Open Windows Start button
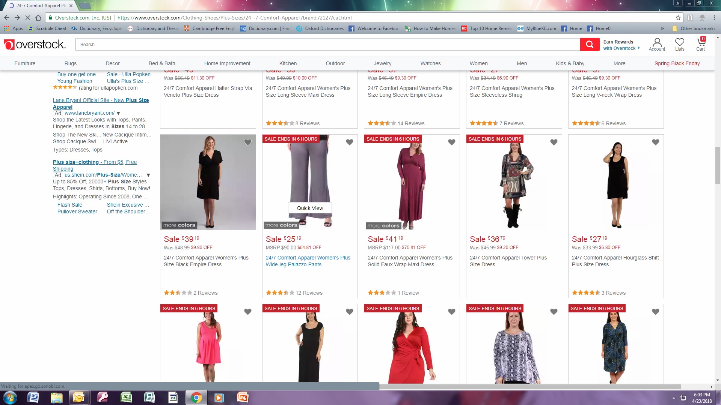The width and height of the screenshot is (721, 405). point(10,397)
